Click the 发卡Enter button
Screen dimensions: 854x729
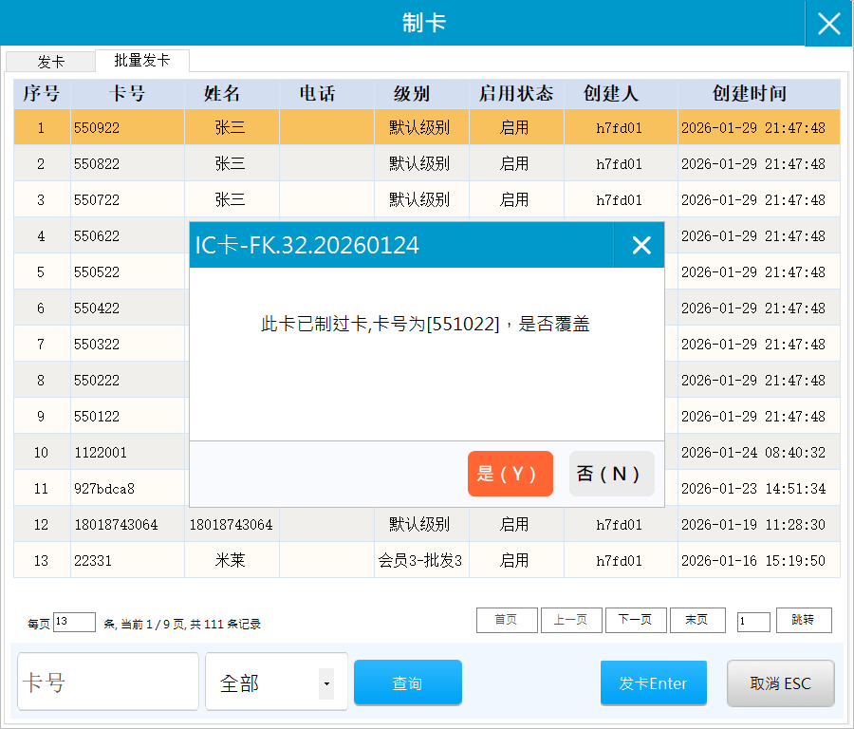[x=653, y=683]
